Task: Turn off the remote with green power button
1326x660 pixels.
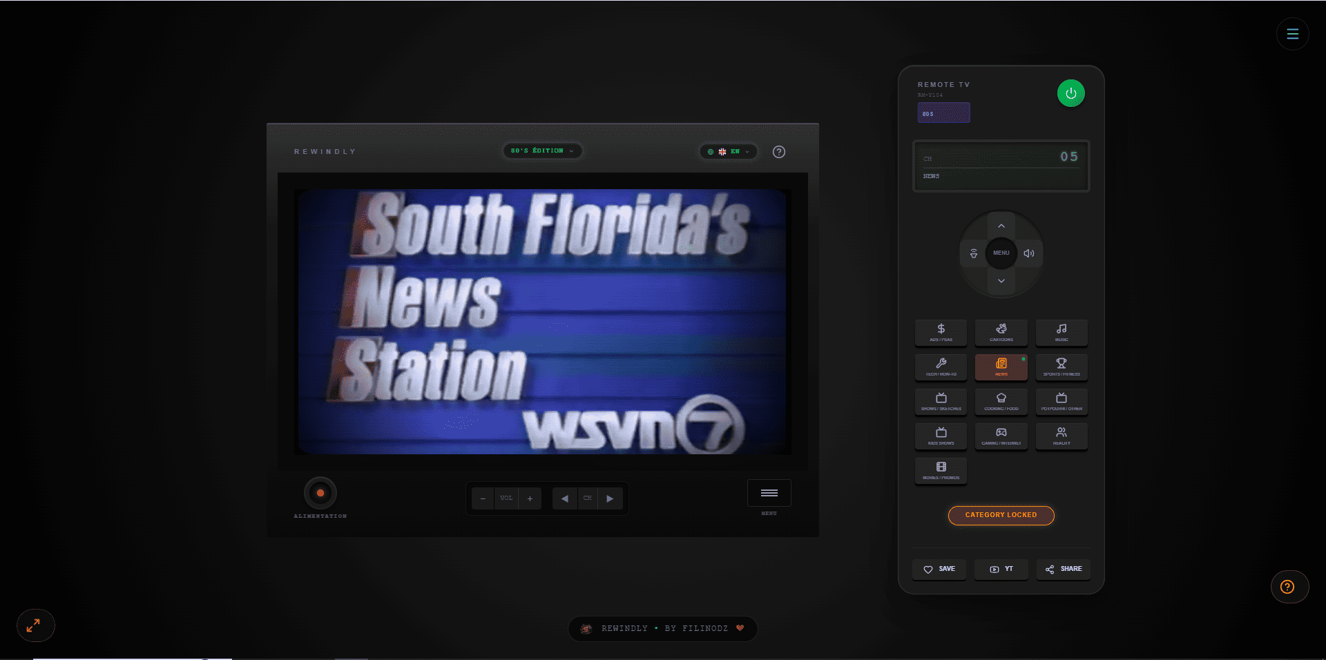Action: (1071, 93)
